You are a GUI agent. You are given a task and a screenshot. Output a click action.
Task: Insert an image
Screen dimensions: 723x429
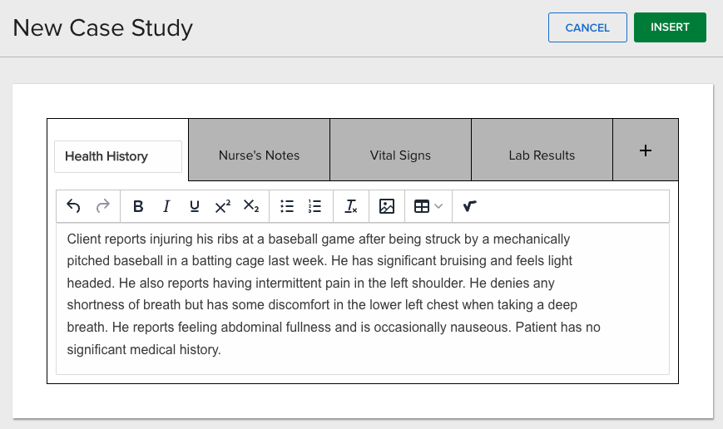tap(387, 206)
